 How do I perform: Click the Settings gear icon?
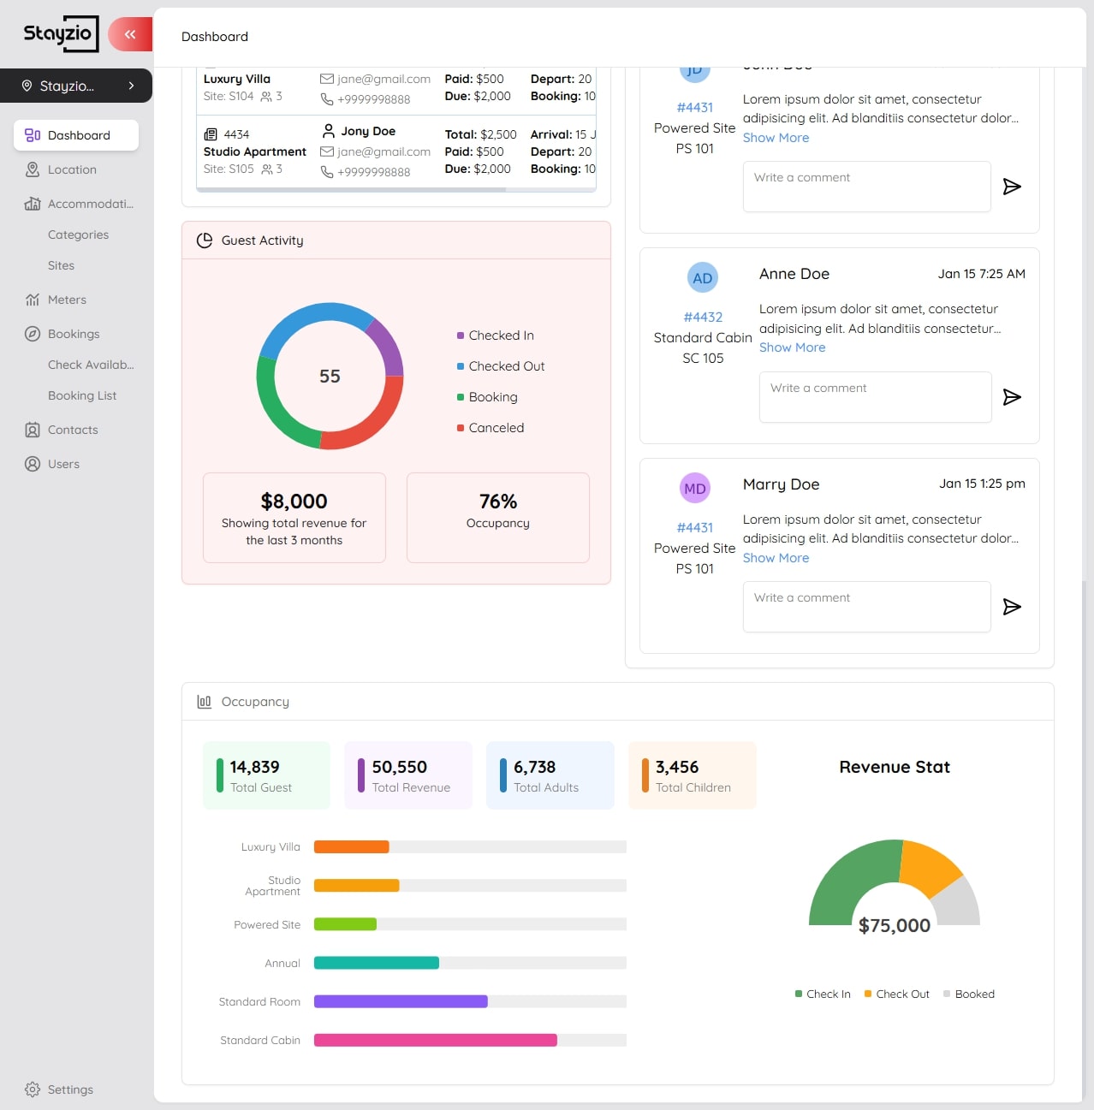[33, 1089]
